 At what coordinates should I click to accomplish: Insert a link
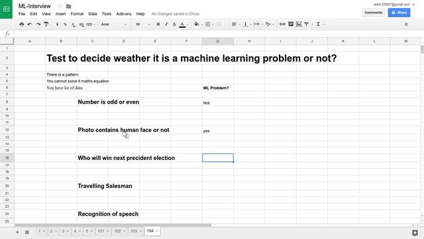282,25
